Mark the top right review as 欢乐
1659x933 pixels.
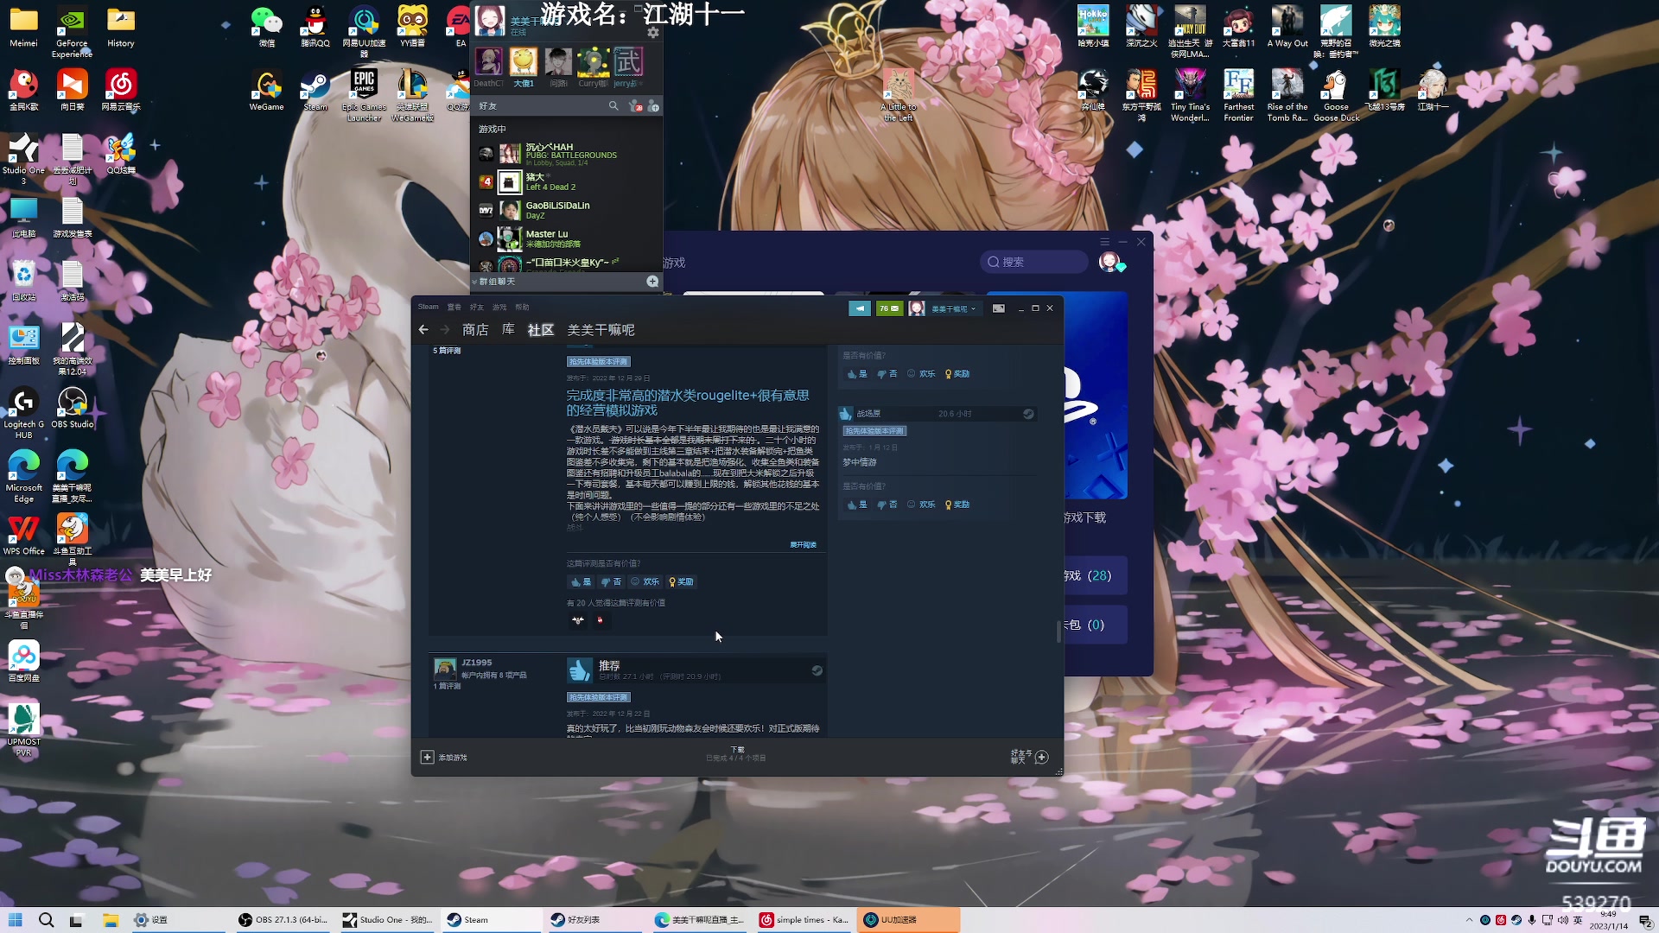921,374
